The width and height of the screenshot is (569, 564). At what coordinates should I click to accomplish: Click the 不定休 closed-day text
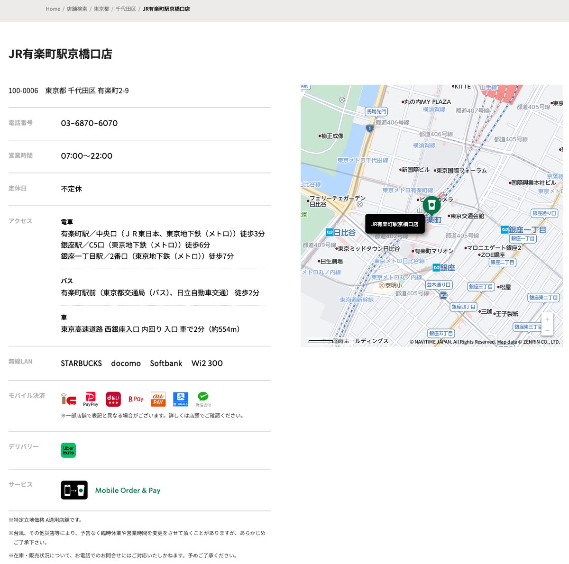point(71,189)
